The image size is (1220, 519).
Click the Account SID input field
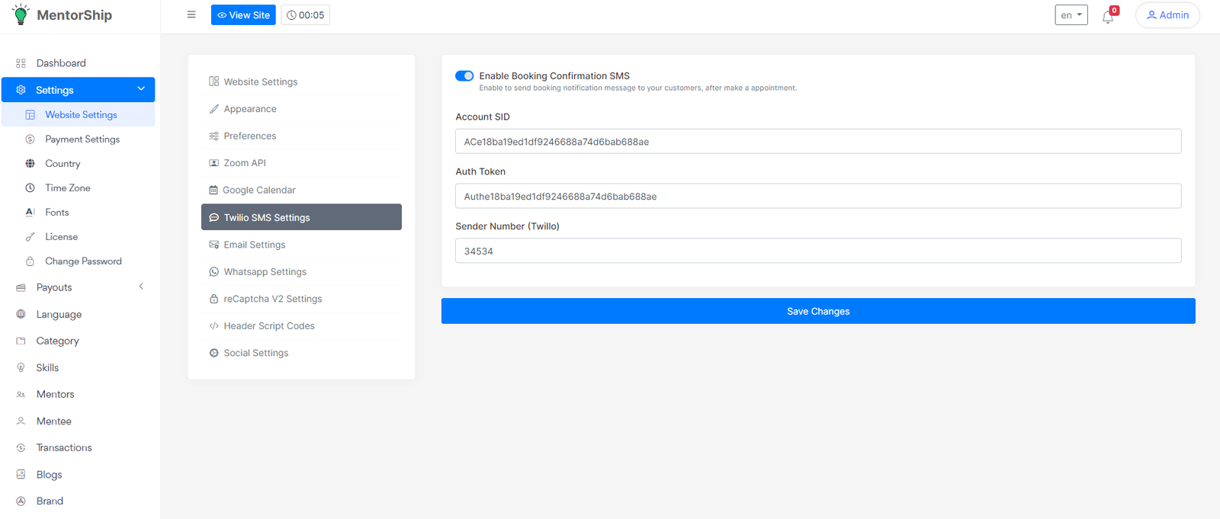817,142
